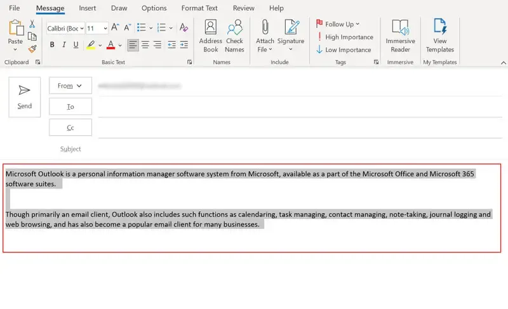
Task: Run Check Names
Action: 234,36
